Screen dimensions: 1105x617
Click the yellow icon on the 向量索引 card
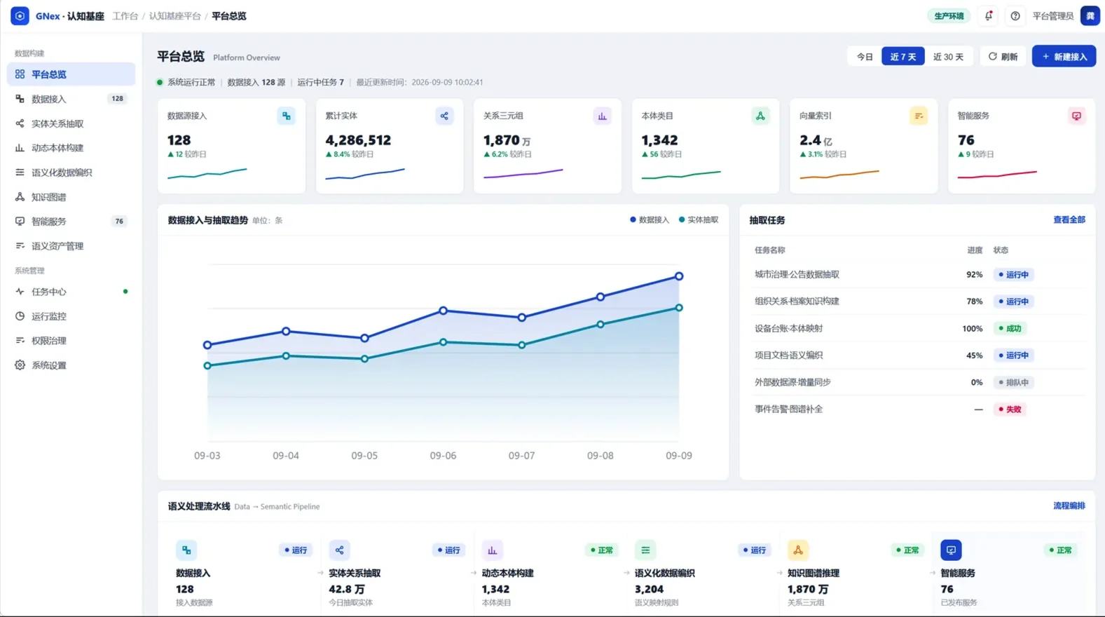click(919, 116)
